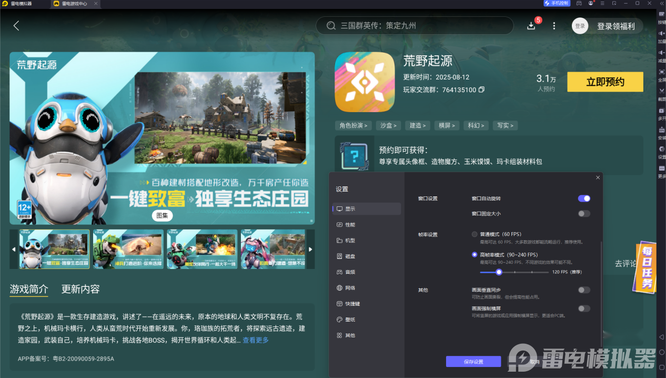Open the 写实 > tag
Screen dimensions: 666x378
[x=506, y=125]
